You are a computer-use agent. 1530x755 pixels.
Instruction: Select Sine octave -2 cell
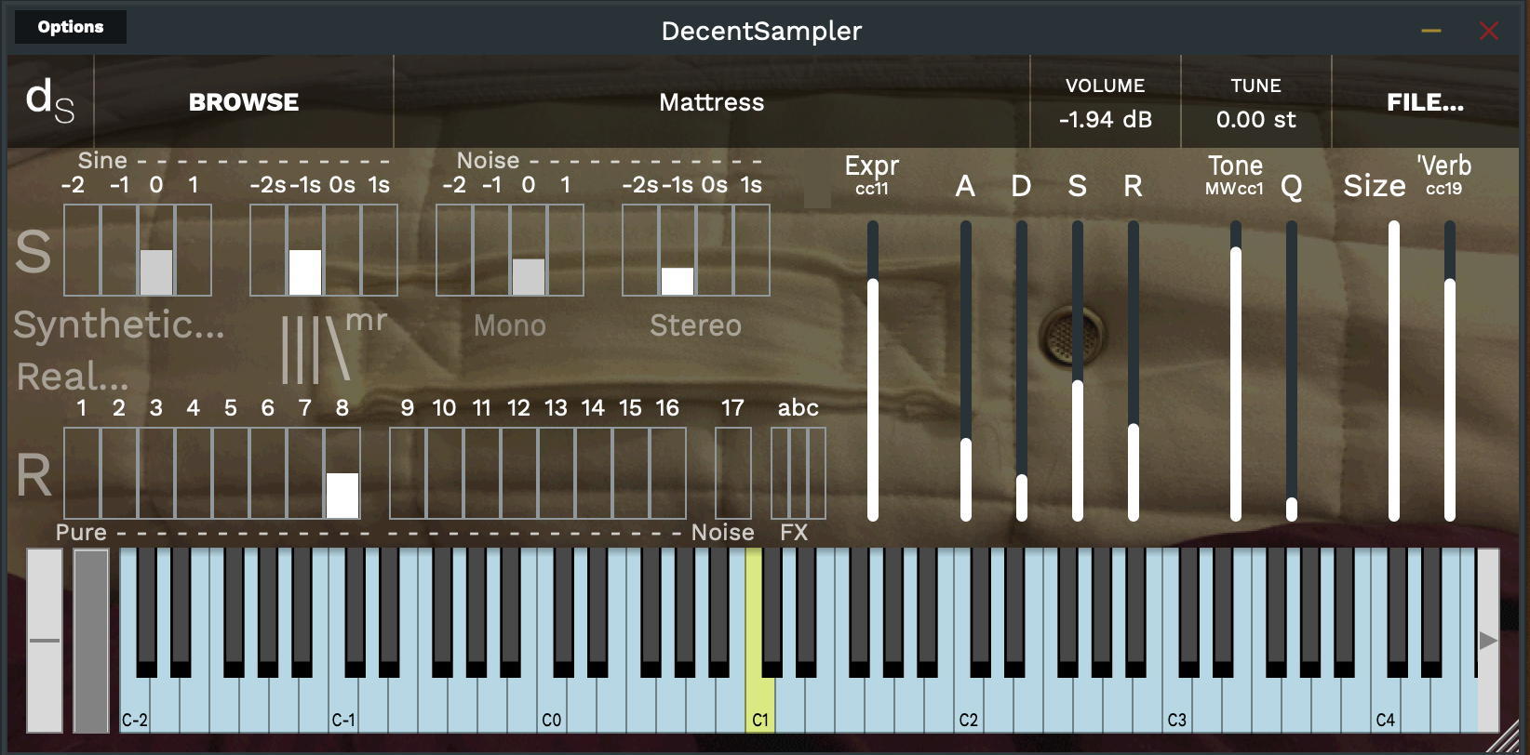[82, 250]
